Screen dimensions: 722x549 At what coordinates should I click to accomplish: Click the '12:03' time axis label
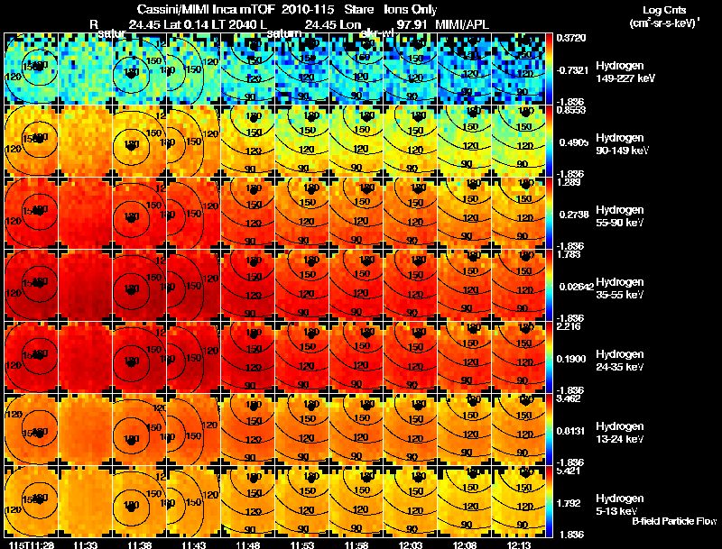[411, 544]
